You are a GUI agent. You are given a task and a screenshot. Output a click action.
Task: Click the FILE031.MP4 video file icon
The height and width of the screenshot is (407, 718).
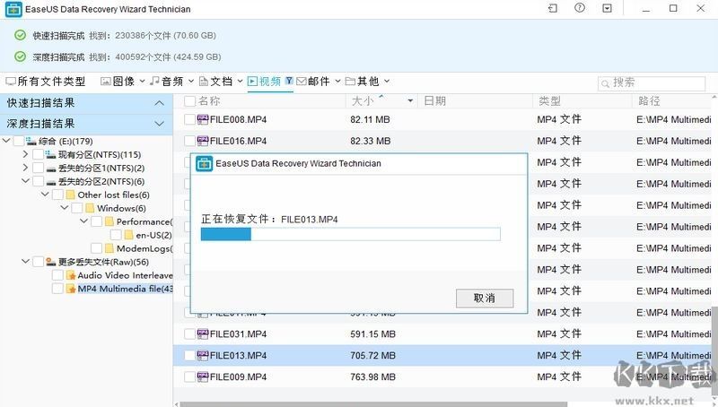[x=203, y=333]
